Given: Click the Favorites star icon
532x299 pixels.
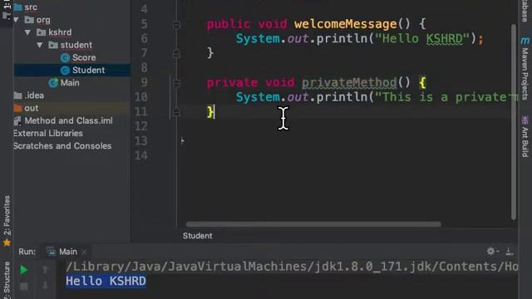Looking at the screenshot, I should [7, 243].
